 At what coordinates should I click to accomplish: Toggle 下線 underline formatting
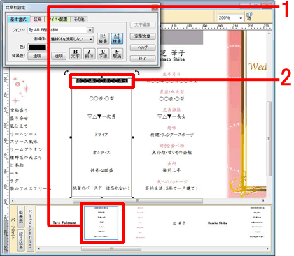coord(103,54)
